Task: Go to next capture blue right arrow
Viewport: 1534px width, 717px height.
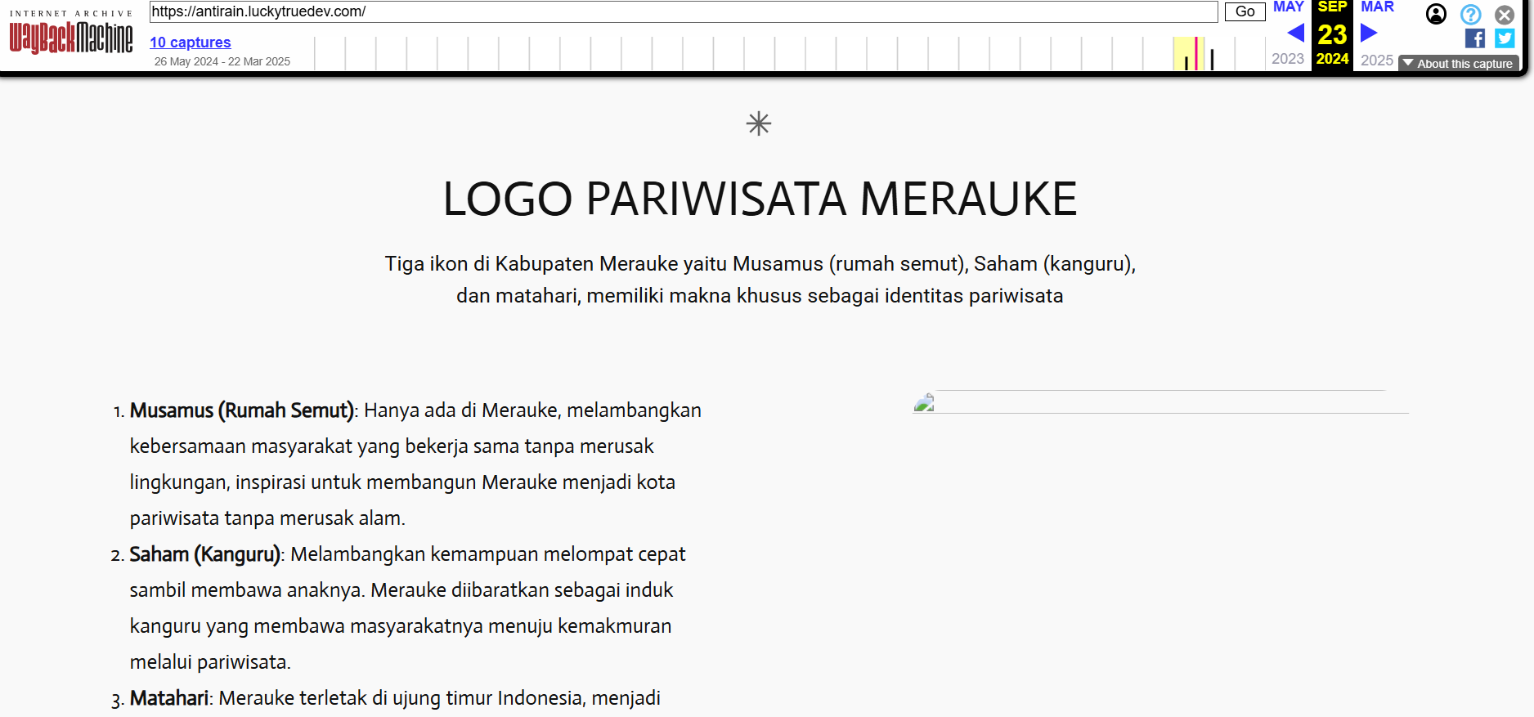Action: (1369, 33)
